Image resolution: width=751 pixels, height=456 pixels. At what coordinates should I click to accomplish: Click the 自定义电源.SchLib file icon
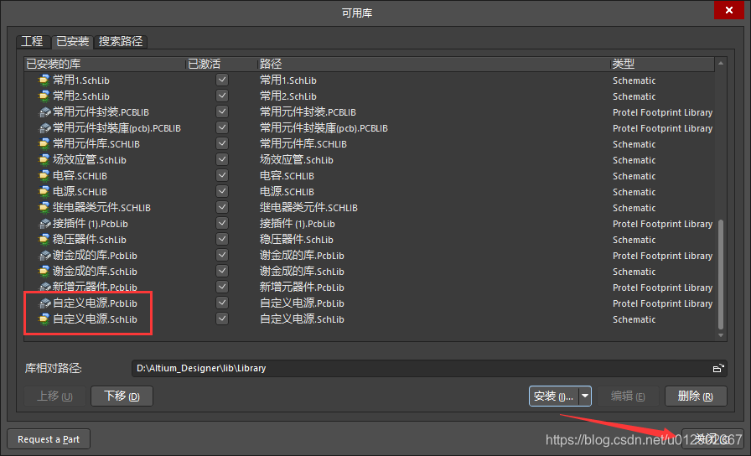pyautogui.click(x=44, y=319)
